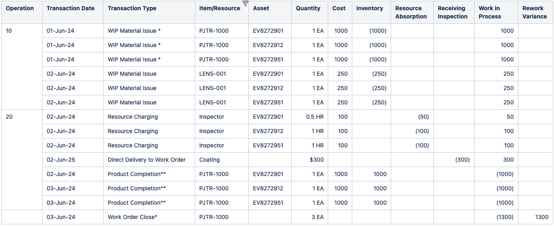Click the Transaction Type column header
The width and height of the screenshot is (554, 226).
(132, 8)
